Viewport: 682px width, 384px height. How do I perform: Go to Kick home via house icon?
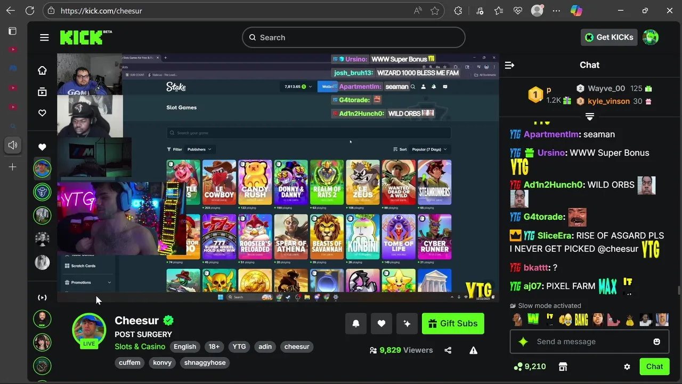pos(42,70)
